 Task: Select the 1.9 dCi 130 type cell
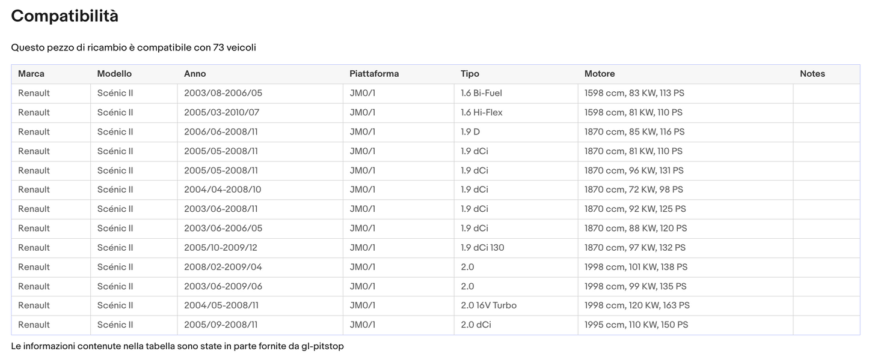click(x=483, y=247)
